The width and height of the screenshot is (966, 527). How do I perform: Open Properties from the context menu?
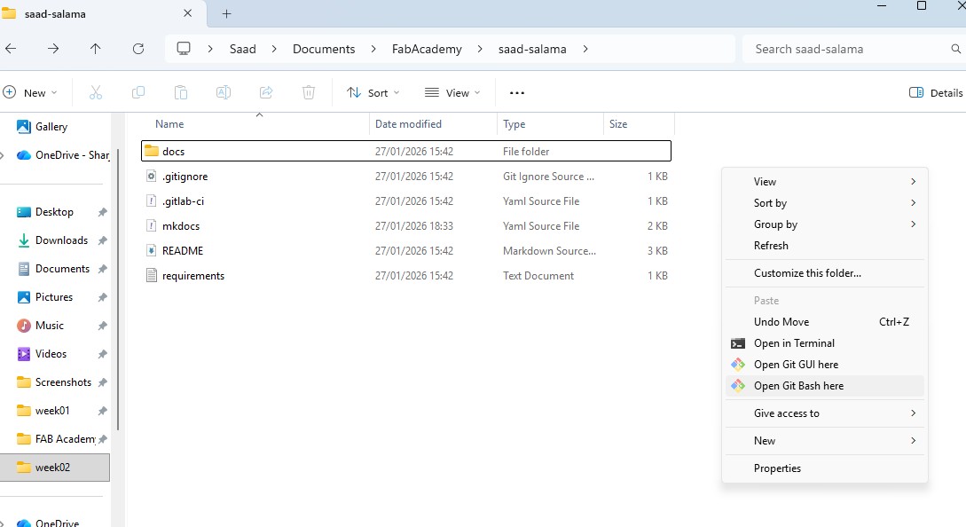[x=825, y=468]
